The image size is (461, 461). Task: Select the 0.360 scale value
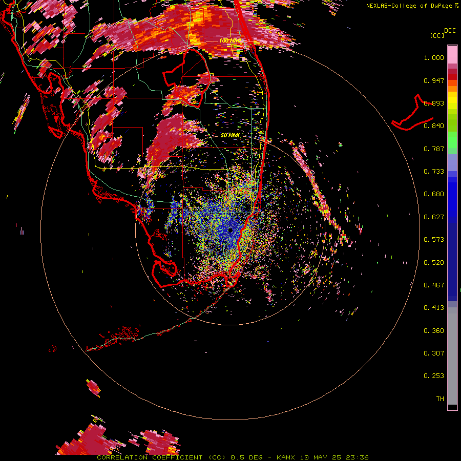coord(434,331)
